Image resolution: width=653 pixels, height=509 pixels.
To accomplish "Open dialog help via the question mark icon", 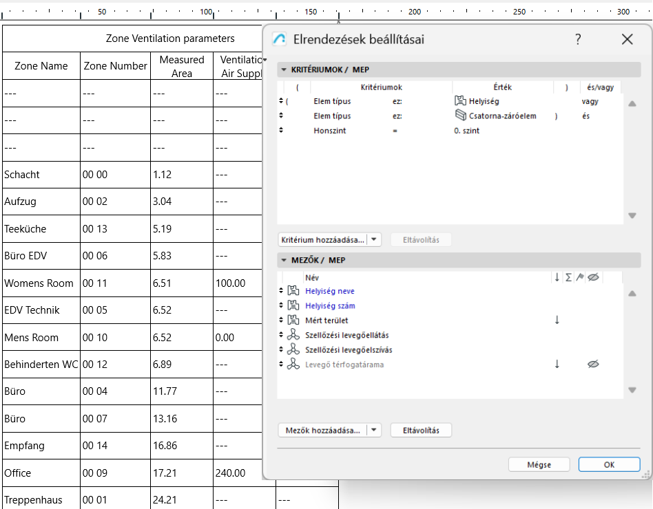I will pyautogui.click(x=577, y=39).
